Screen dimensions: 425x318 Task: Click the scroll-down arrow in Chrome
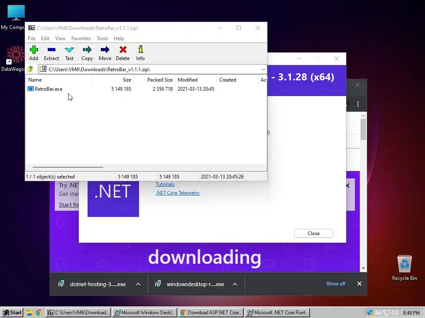(x=363, y=268)
